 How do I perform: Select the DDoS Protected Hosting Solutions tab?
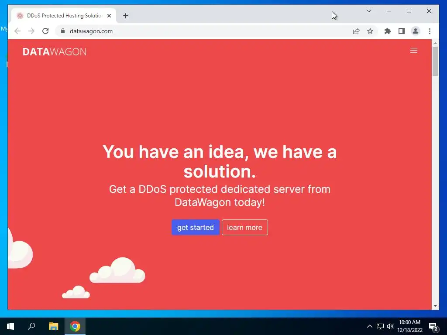[x=64, y=16]
